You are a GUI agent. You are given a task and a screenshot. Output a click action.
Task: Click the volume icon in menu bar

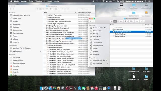click(107, 1)
